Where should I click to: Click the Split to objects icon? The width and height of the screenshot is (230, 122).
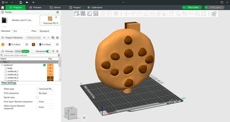click(103, 14)
